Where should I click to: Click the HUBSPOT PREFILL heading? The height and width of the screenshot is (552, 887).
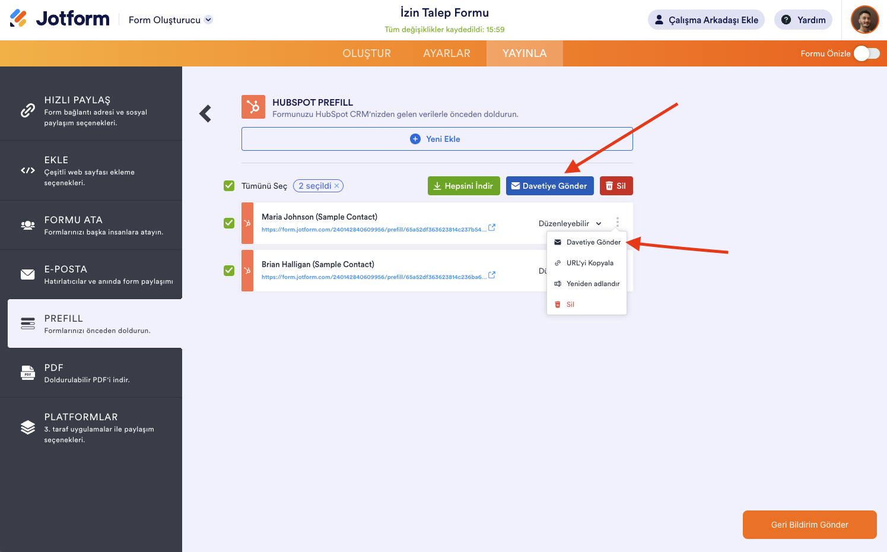coord(313,103)
